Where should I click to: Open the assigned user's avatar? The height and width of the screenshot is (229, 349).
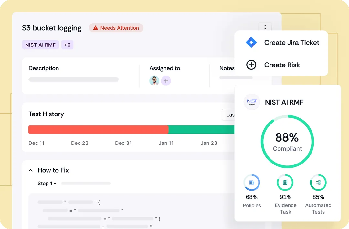tap(154, 81)
